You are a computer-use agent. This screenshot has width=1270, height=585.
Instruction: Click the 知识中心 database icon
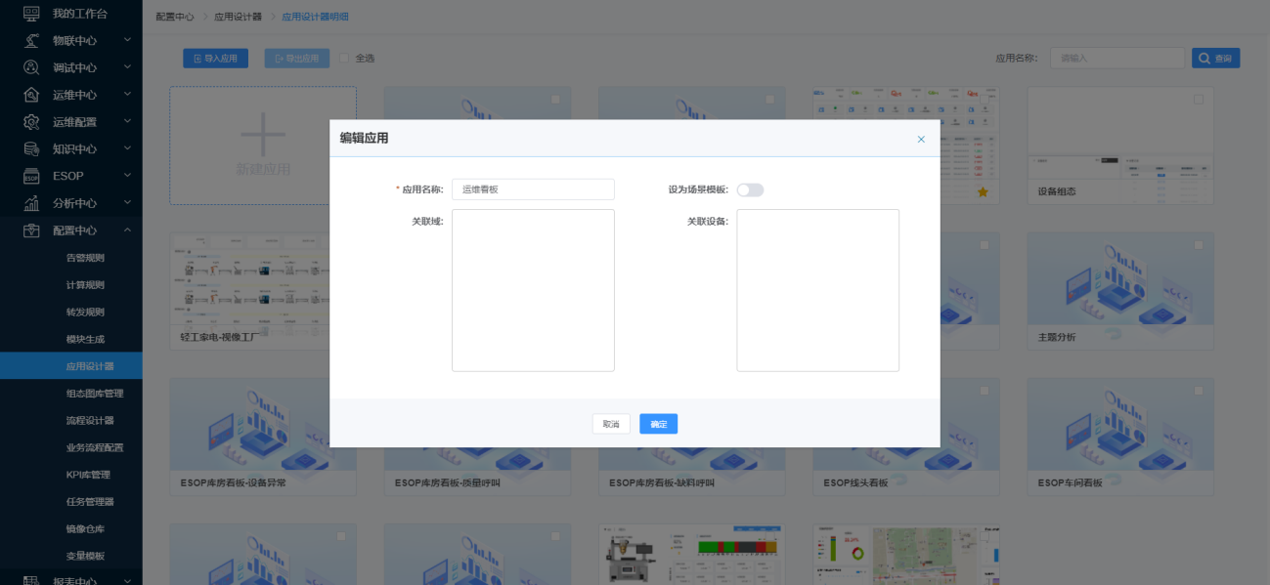[31, 149]
